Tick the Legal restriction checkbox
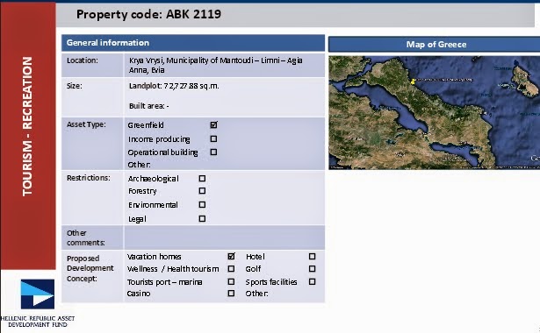This screenshot has height=333, width=540. [202, 218]
